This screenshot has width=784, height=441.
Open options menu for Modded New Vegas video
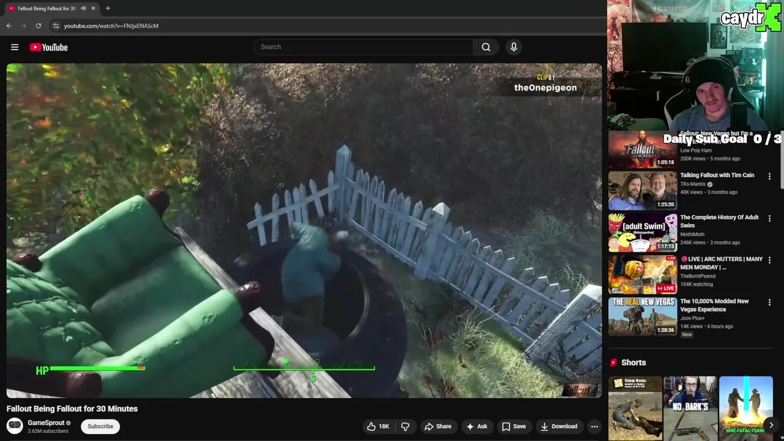tap(770, 303)
